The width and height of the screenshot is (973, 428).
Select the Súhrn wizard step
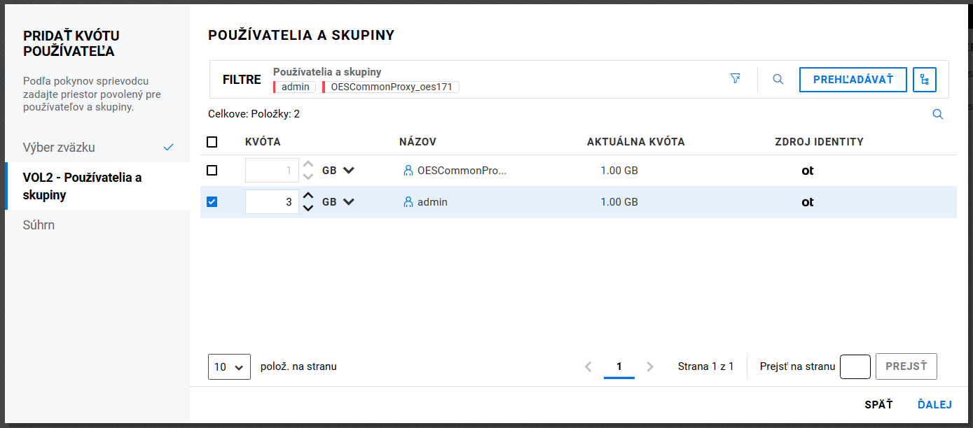pos(39,225)
